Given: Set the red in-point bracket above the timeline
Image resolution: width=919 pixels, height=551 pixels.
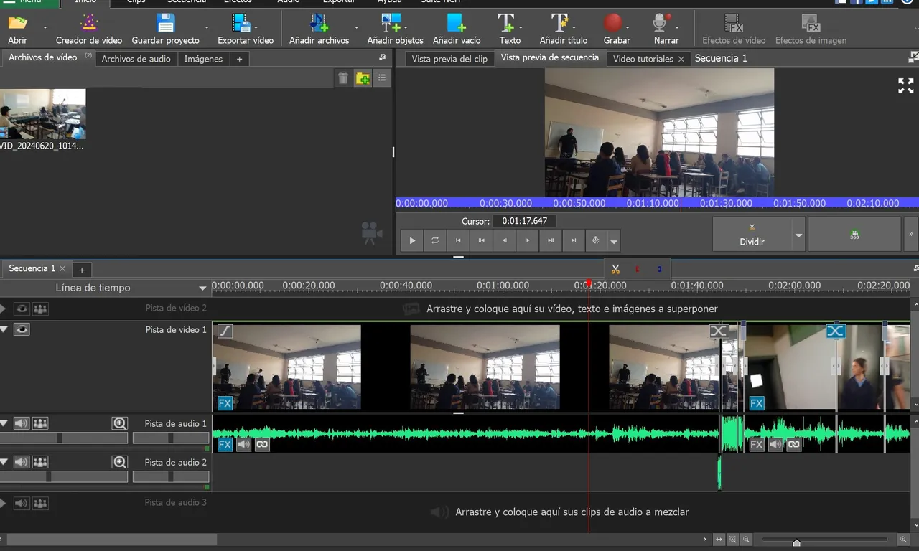Looking at the screenshot, I should (637, 269).
